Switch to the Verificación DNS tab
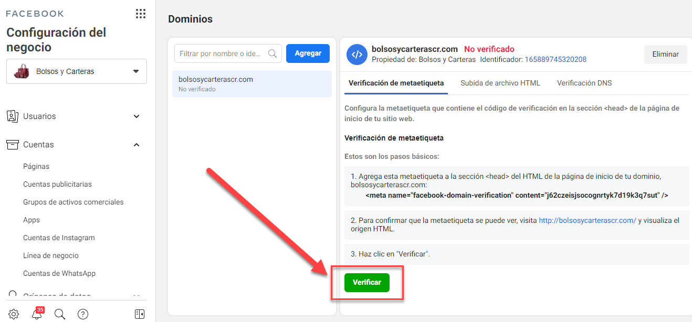692x322 pixels. 584,83
